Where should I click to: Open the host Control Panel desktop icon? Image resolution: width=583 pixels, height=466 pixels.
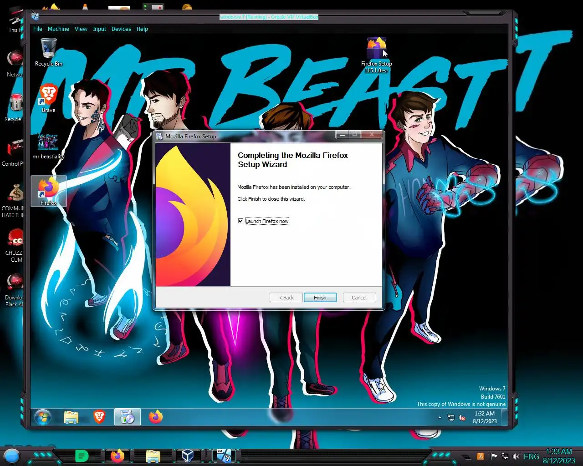tap(13, 153)
